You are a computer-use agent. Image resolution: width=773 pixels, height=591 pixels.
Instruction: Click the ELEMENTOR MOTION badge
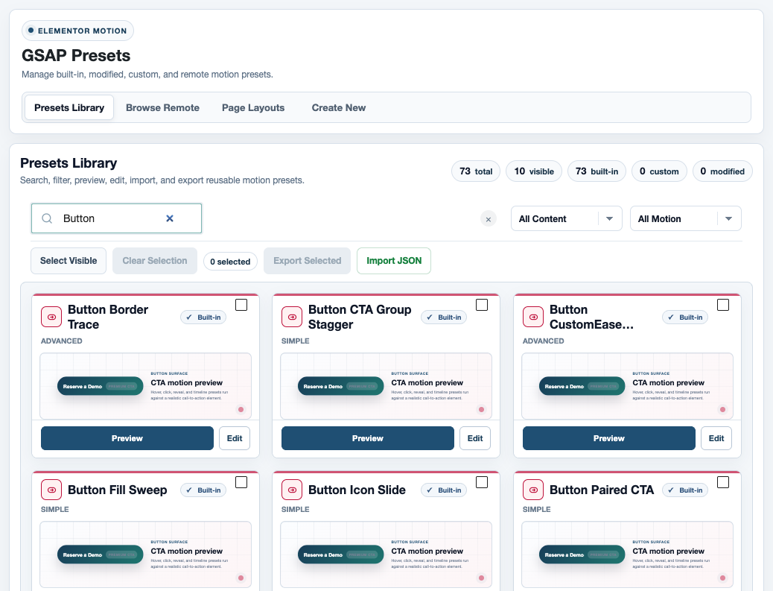point(77,31)
